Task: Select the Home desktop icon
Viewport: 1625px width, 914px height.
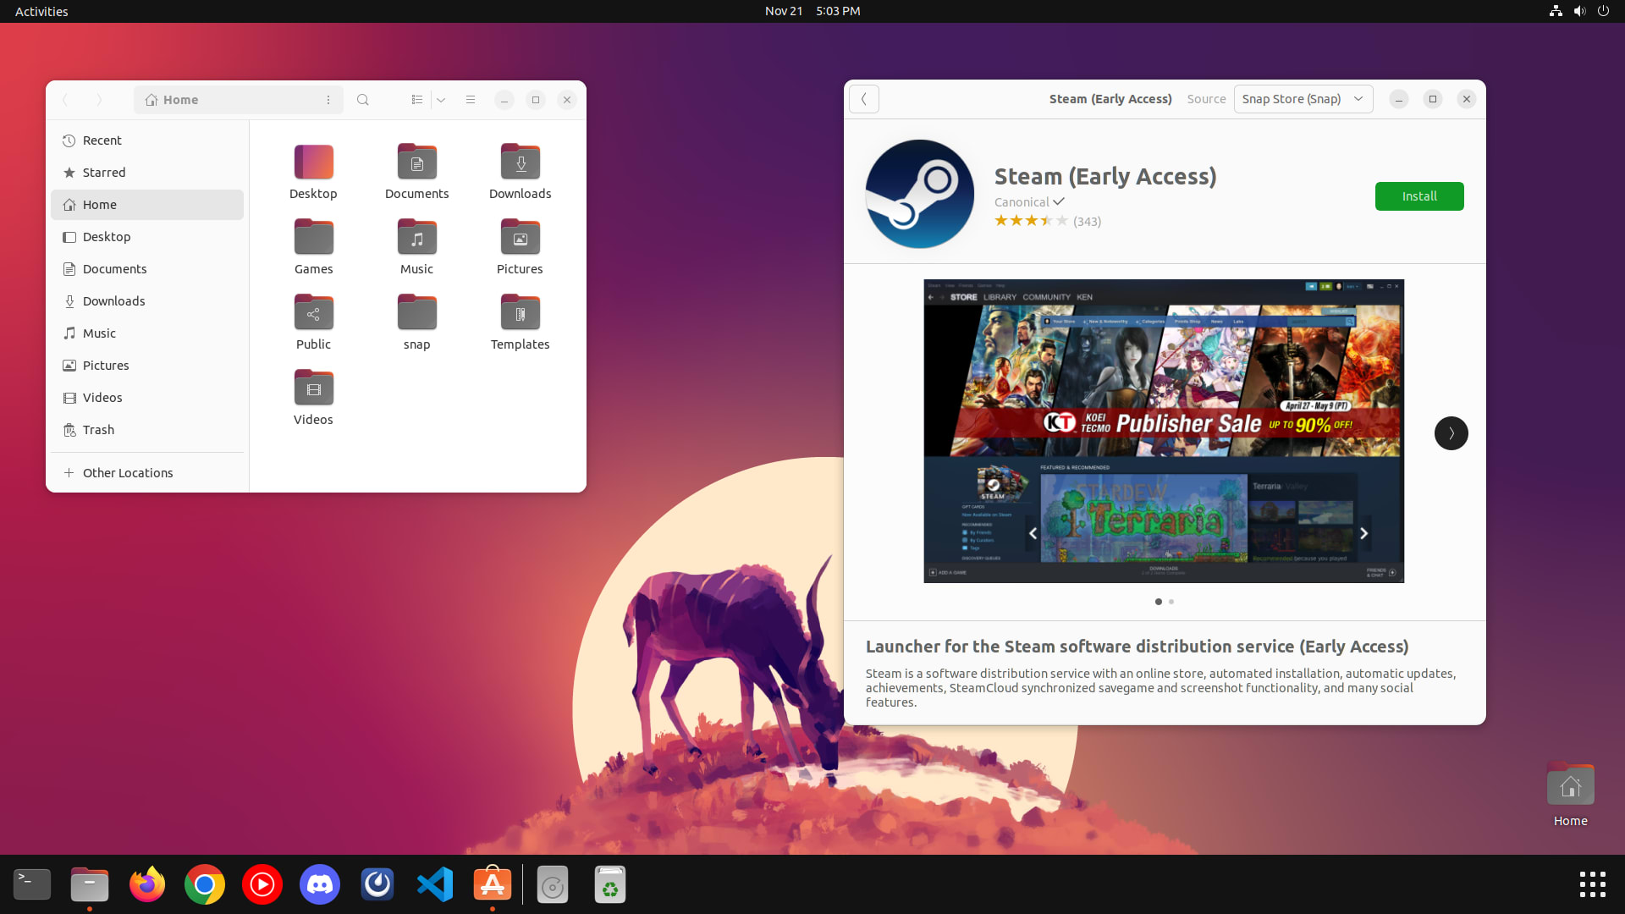Action: [1571, 795]
